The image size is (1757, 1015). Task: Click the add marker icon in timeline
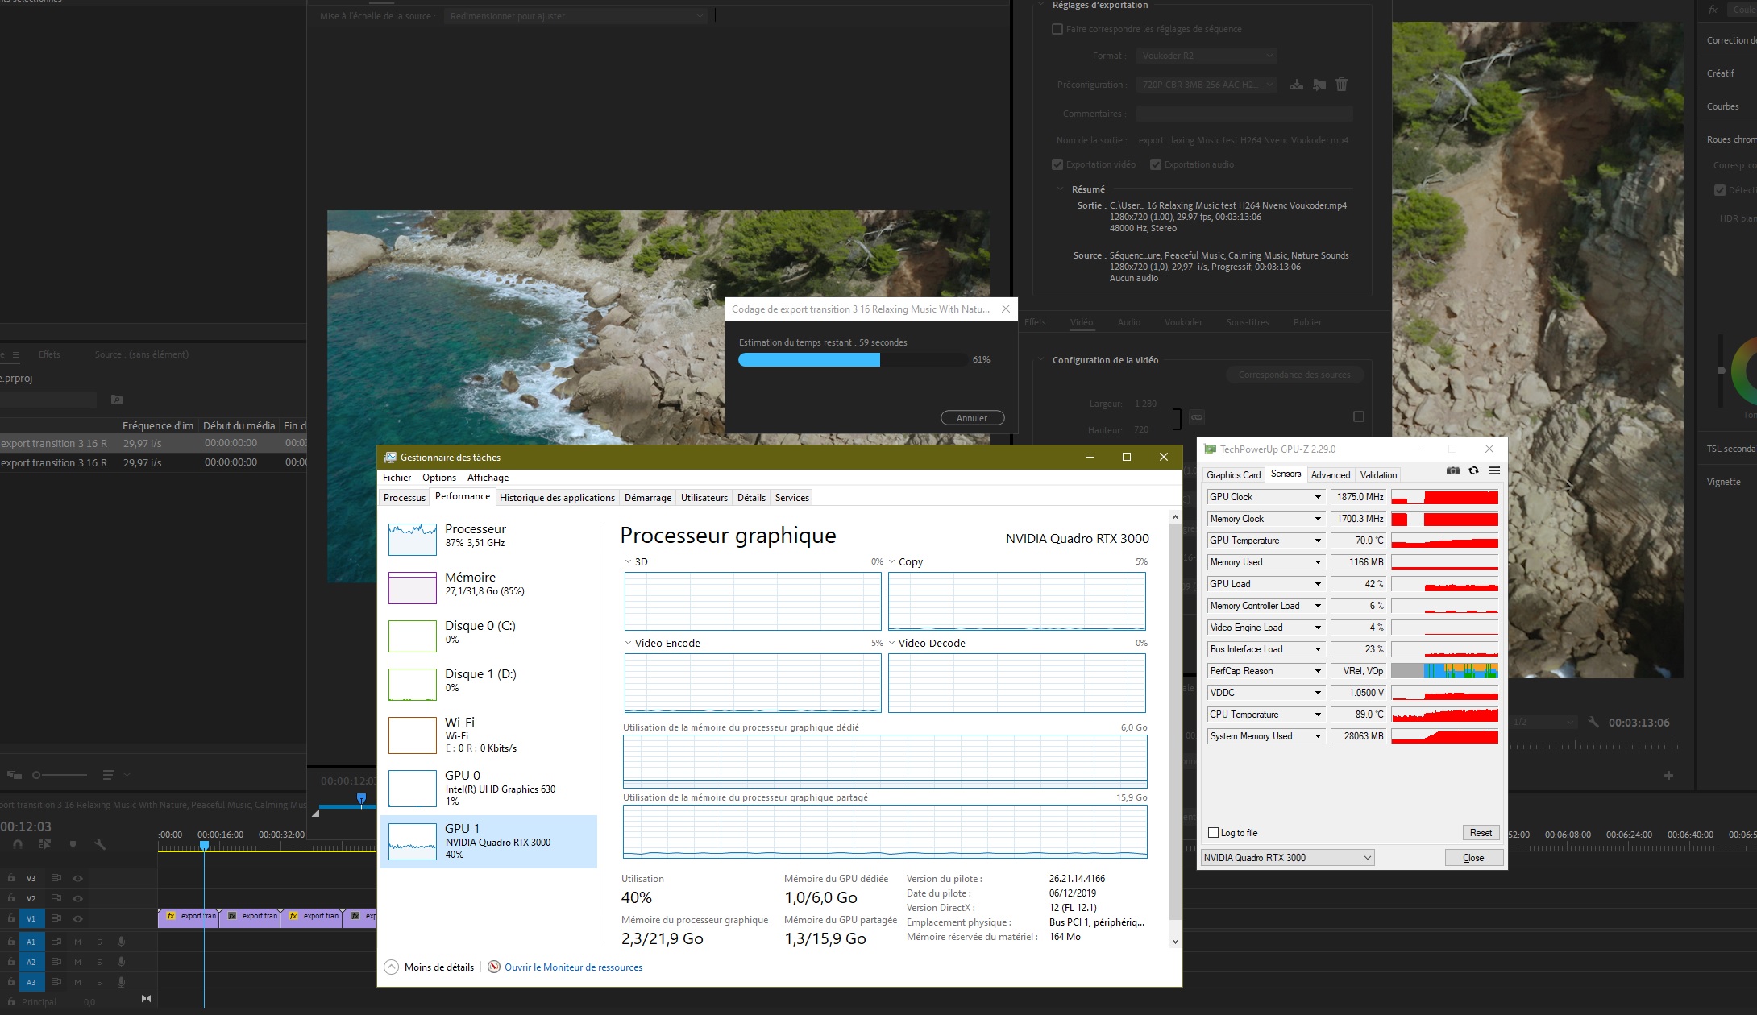(73, 844)
